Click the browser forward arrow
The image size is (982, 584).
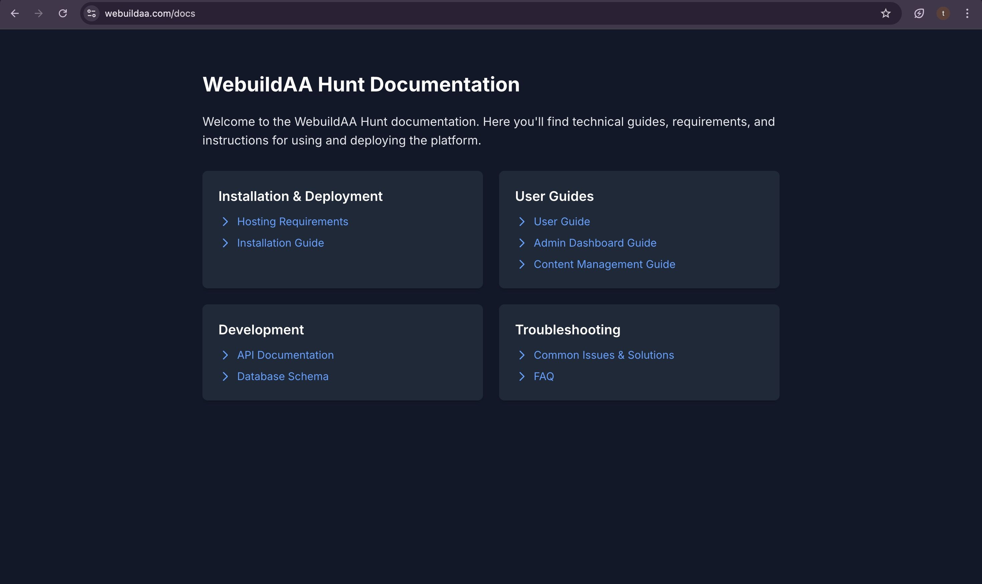tap(39, 13)
